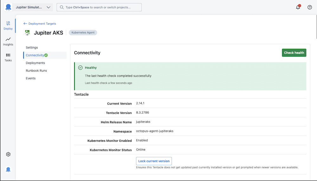Viewport: 317px width, 181px height.
Task: Go back to Deployment Targets
Action: pyautogui.click(x=40, y=24)
